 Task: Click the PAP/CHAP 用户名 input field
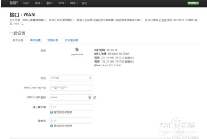pyautogui.click(x=71, y=88)
